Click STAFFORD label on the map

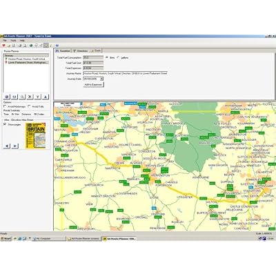pyautogui.click(x=158, y=214)
